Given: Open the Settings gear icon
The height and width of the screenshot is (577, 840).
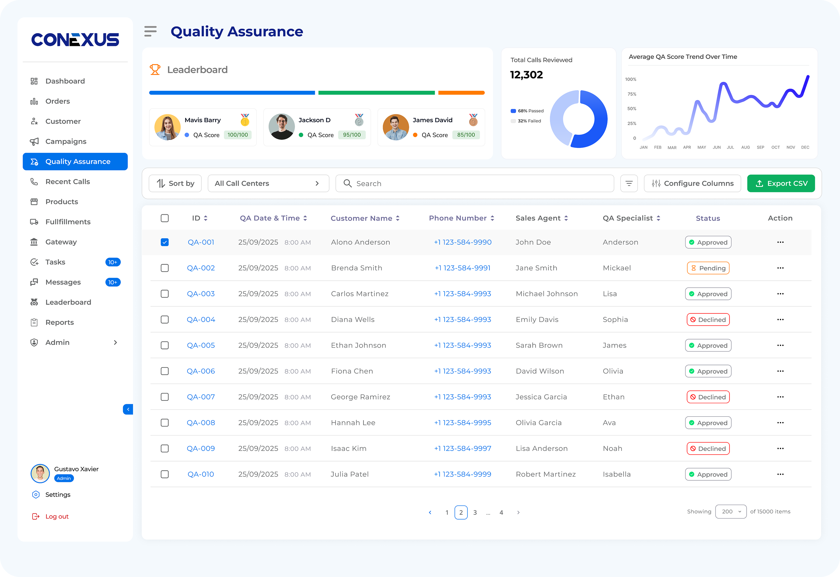Looking at the screenshot, I should coord(35,494).
